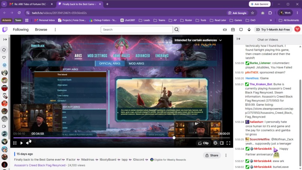Open chatGBBT bookmark

(128, 20)
